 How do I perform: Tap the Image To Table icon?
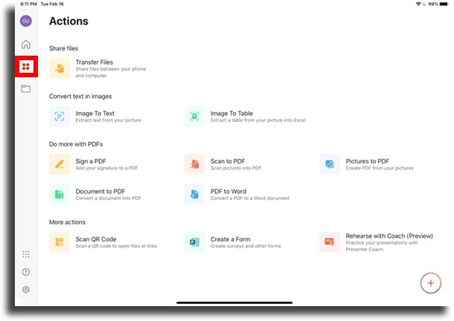tap(194, 116)
